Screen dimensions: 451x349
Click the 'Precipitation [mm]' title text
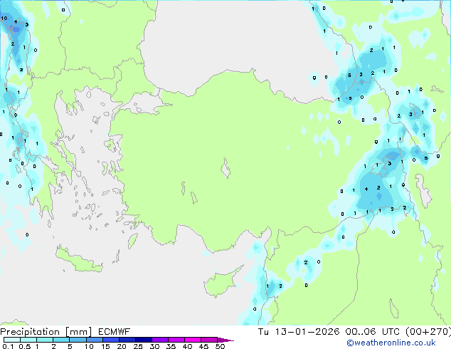(x=46, y=332)
